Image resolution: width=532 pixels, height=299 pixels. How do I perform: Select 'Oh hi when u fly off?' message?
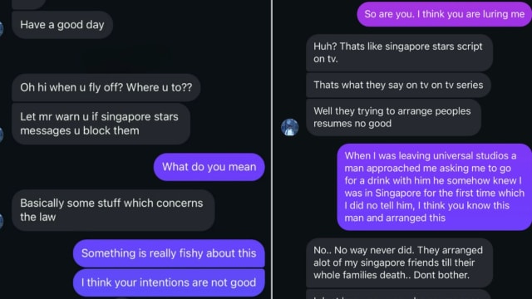coord(106,87)
